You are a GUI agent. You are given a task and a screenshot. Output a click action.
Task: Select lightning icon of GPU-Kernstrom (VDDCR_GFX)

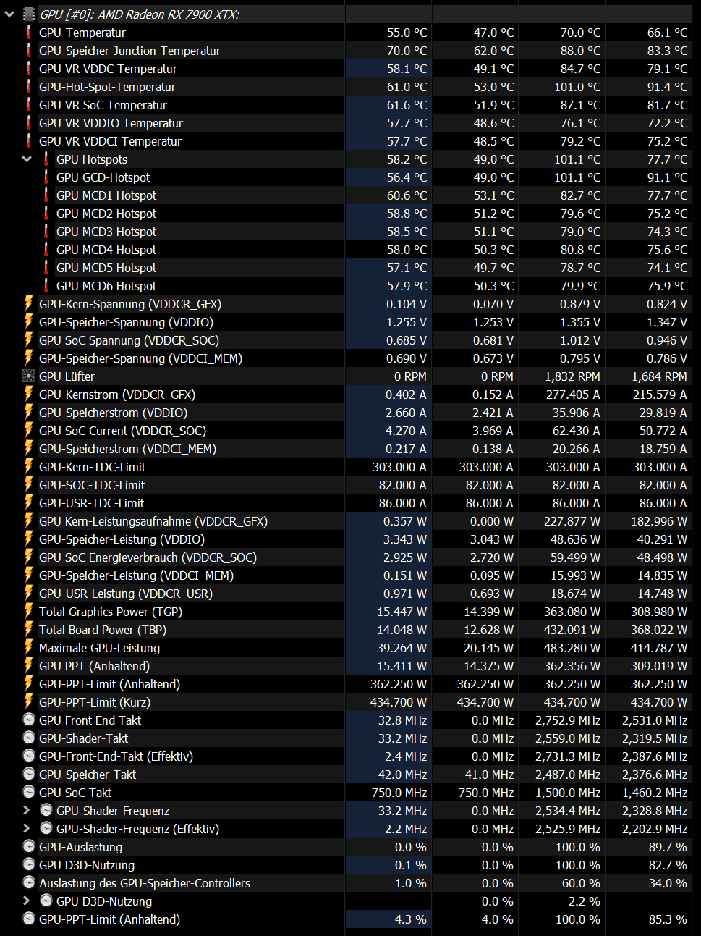coord(29,395)
